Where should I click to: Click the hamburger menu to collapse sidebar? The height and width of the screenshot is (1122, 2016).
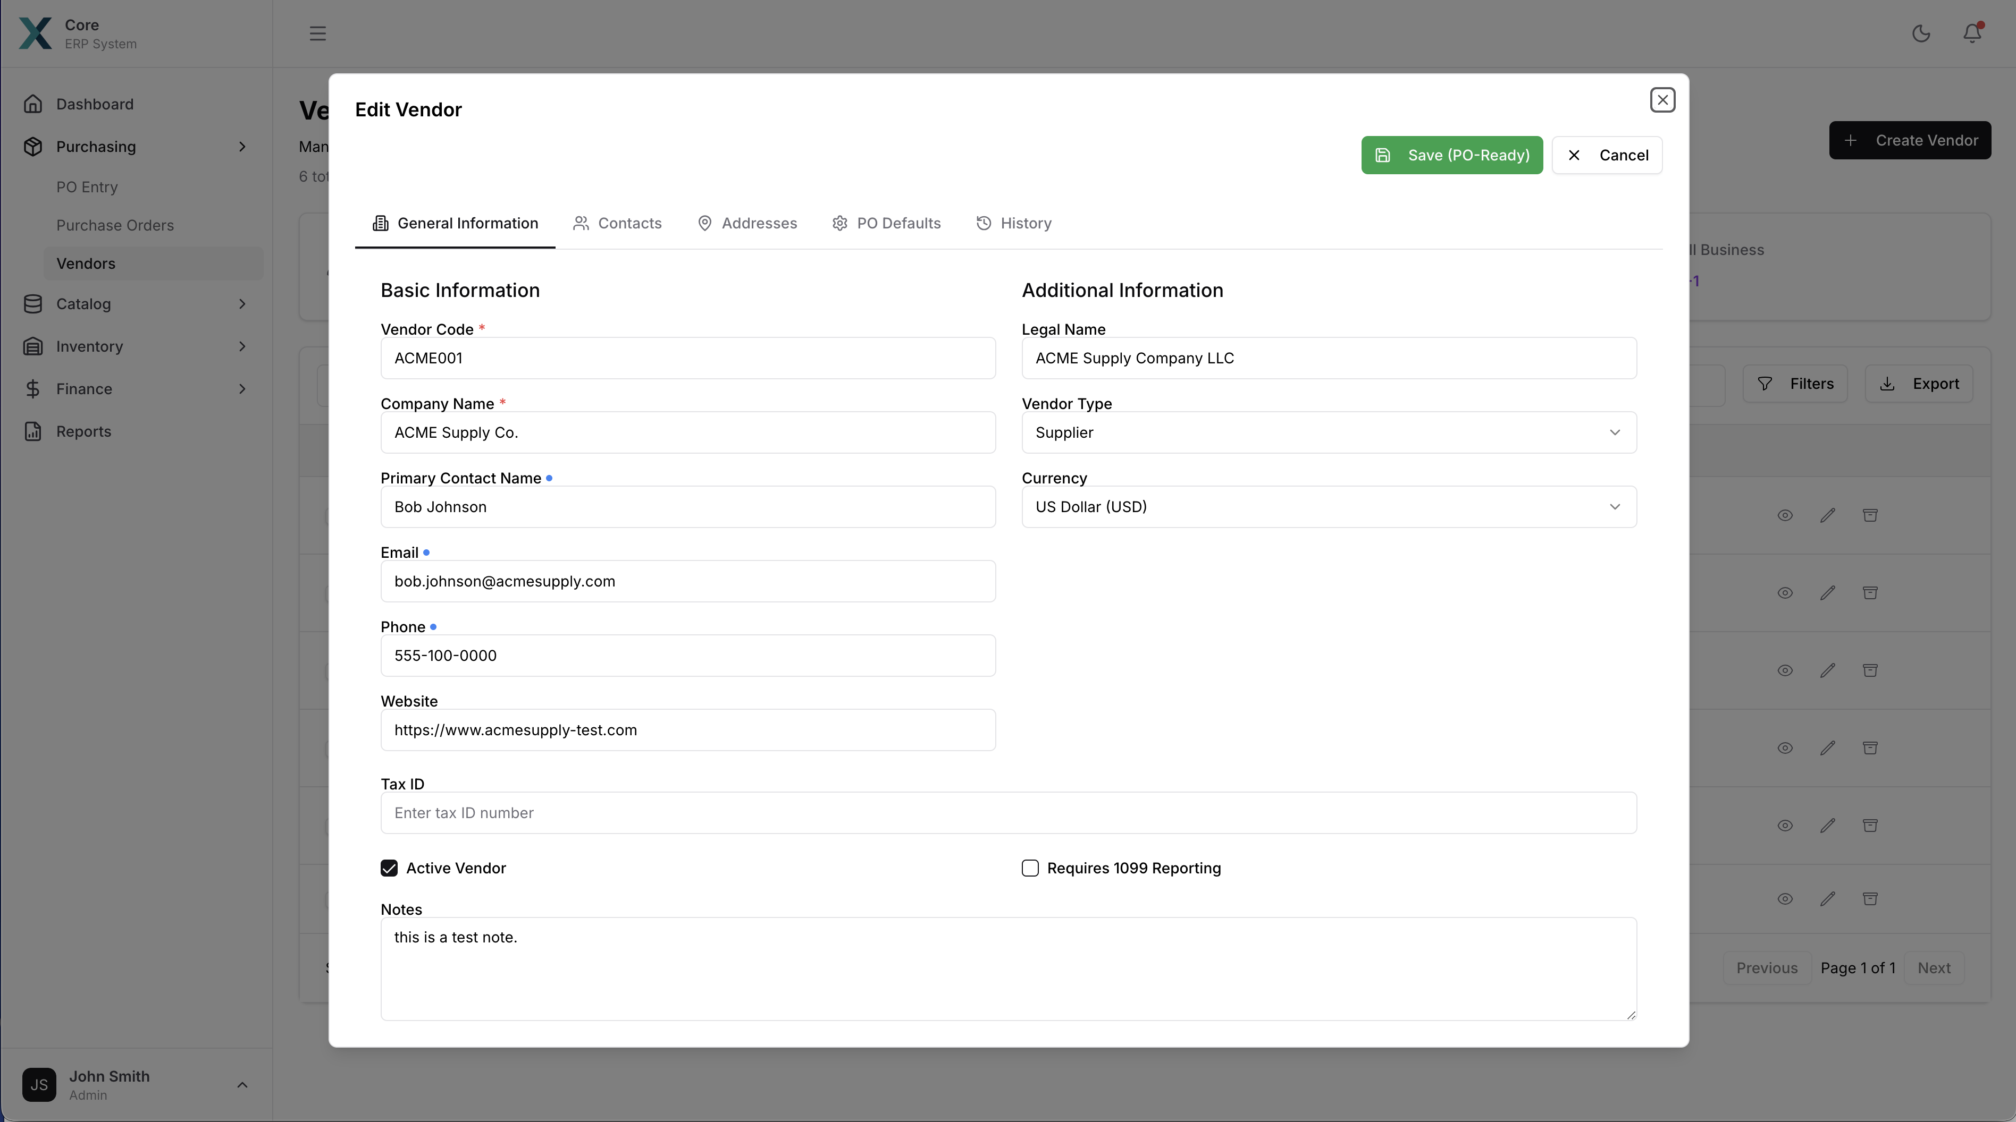(318, 33)
